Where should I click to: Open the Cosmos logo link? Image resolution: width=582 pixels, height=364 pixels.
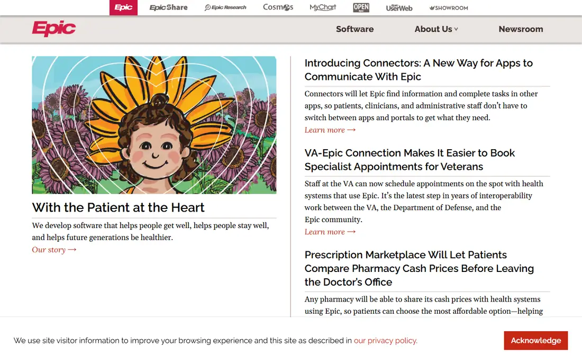coord(278,7)
